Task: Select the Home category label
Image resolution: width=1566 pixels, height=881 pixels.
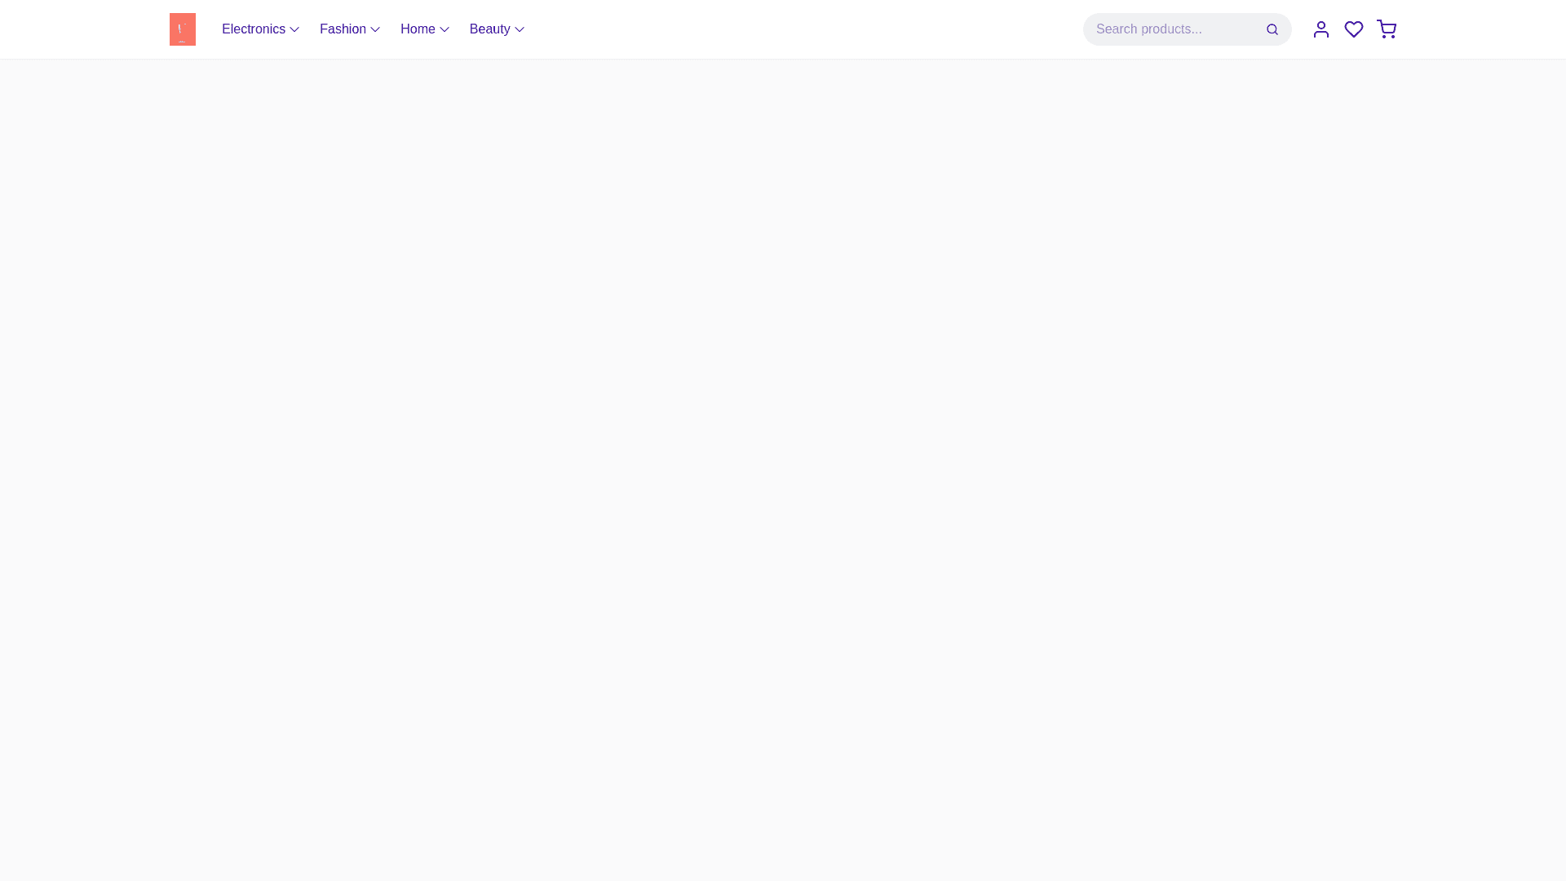Action: [418, 29]
